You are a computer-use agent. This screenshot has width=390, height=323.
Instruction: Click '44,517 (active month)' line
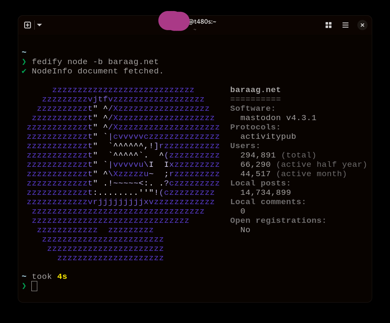[293, 174]
